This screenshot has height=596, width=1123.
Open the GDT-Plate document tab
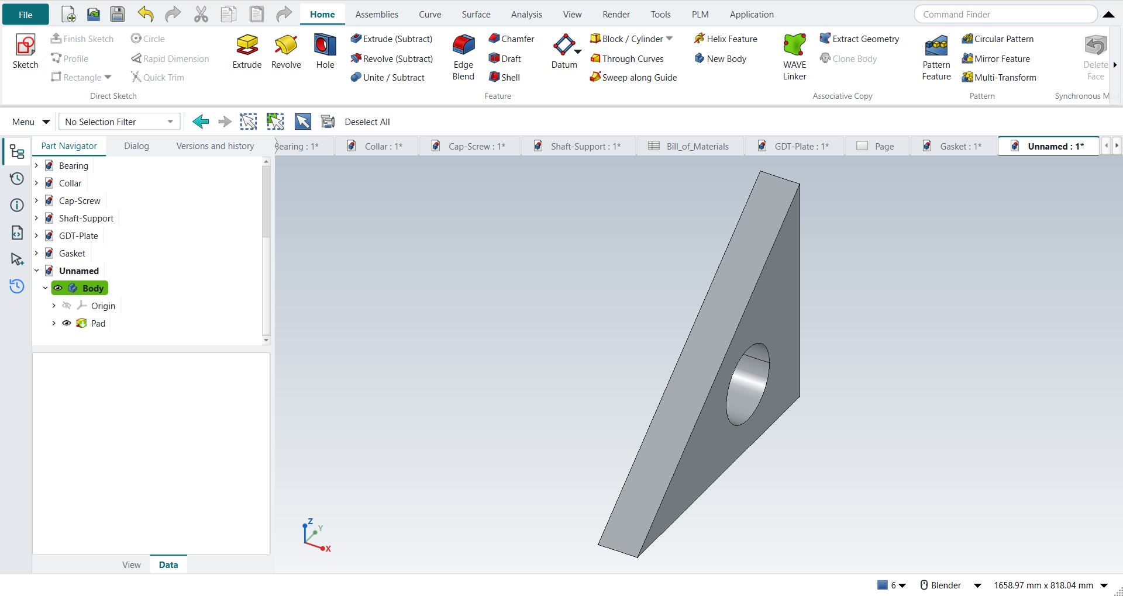pyautogui.click(x=794, y=146)
